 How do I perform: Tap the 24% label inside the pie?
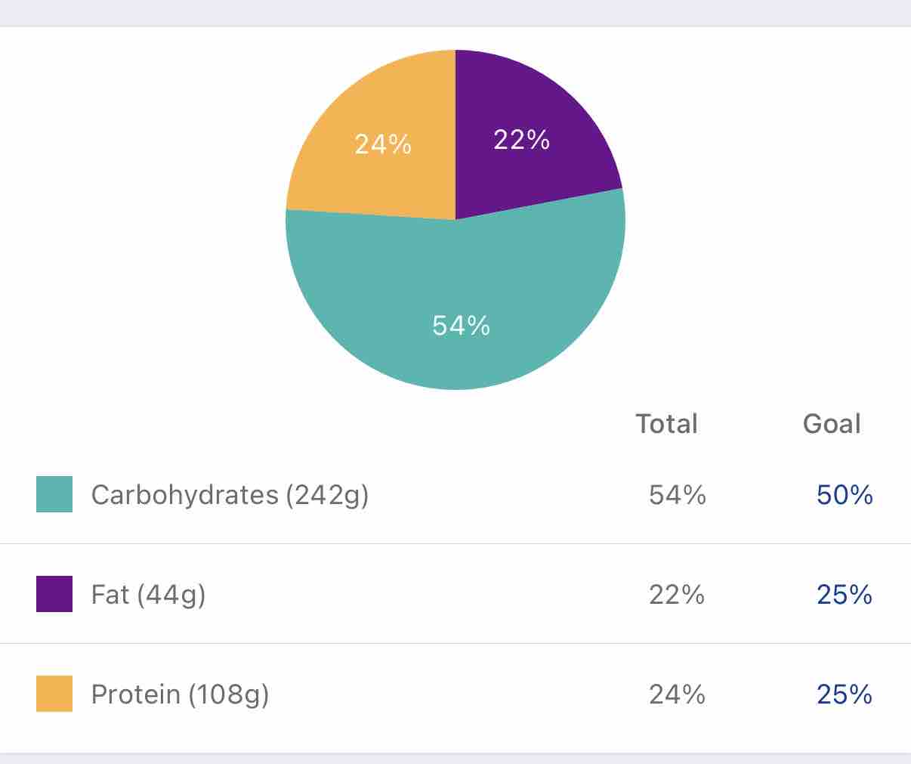(x=383, y=144)
